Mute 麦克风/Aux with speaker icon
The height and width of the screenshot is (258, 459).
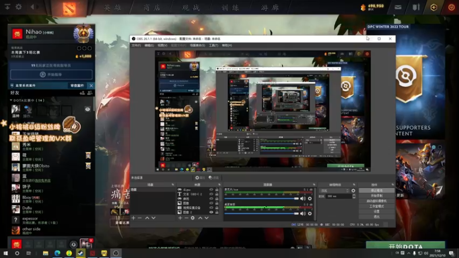303,198
